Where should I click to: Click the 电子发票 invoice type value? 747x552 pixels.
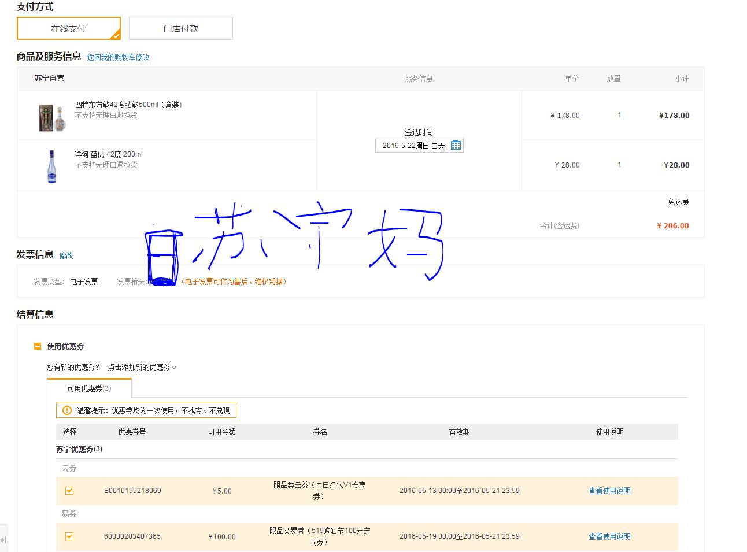pyautogui.click(x=84, y=281)
